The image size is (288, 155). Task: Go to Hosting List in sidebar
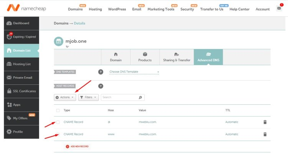tap(22, 64)
